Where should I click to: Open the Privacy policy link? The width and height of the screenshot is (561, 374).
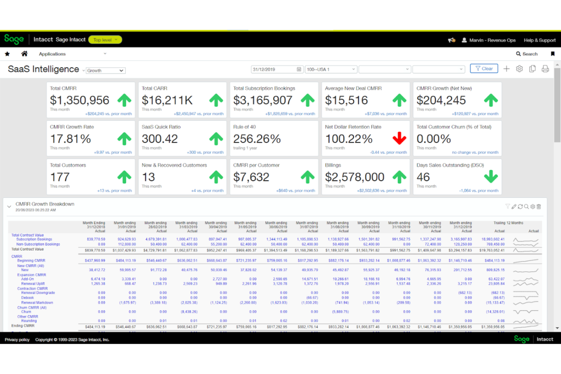point(17,340)
